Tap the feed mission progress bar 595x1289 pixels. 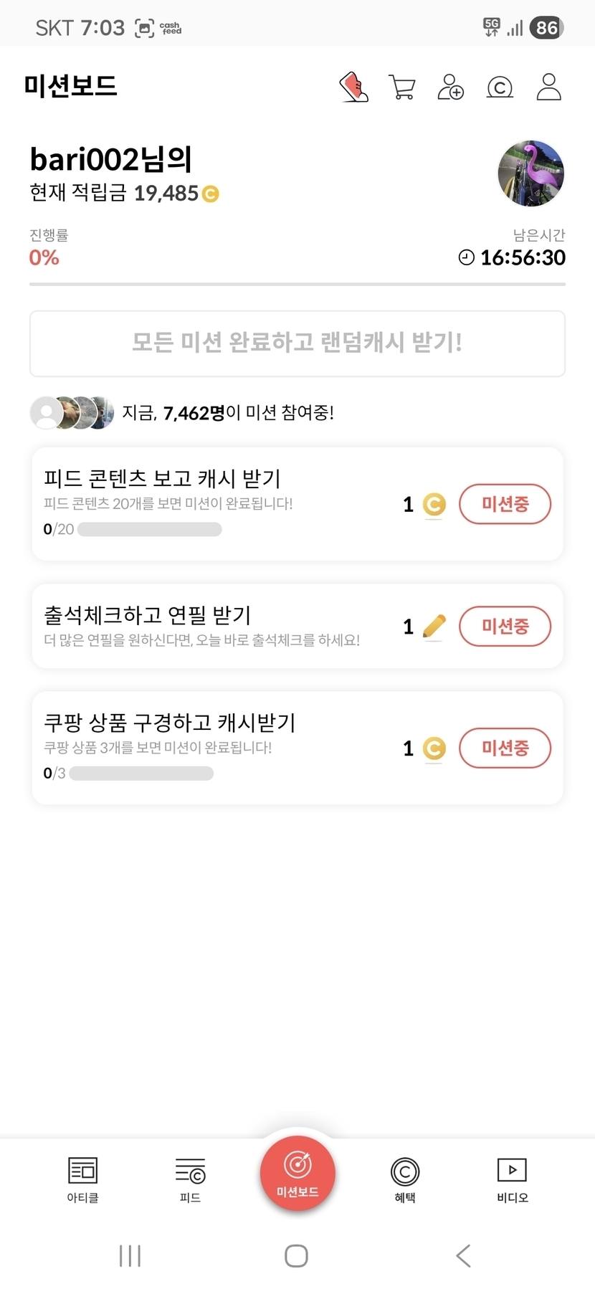[149, 530]
